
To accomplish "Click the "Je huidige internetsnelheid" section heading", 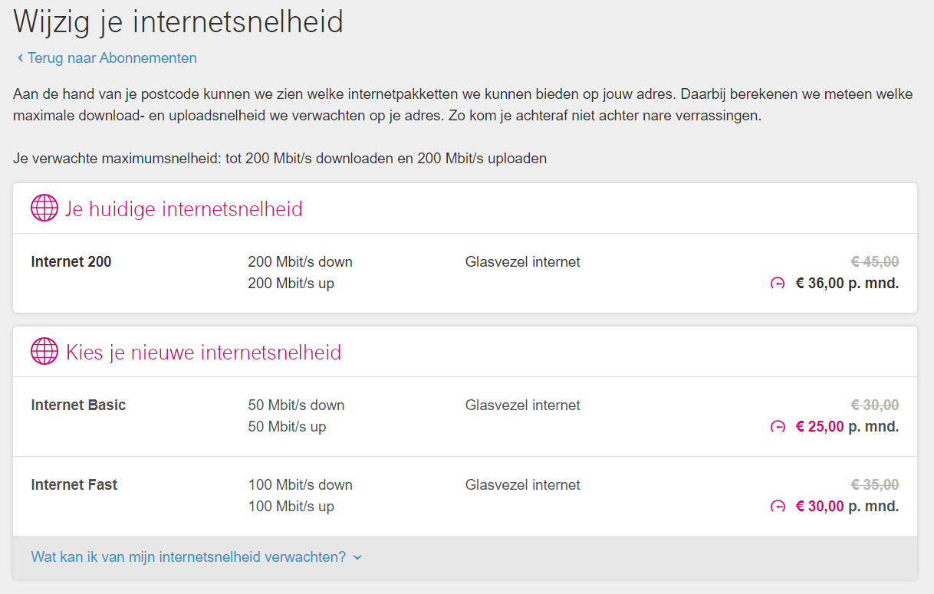I will (x=184, y=208).
